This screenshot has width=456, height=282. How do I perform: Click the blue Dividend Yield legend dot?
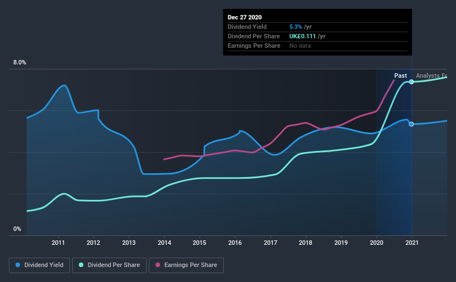17,265
